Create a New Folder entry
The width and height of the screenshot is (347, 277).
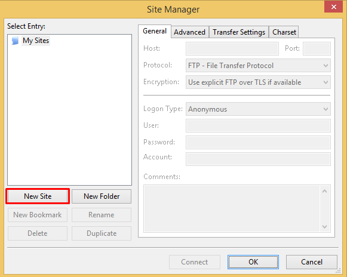tap(102, 196)
